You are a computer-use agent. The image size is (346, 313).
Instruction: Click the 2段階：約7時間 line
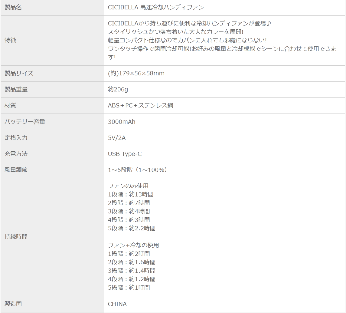(129, 203)
